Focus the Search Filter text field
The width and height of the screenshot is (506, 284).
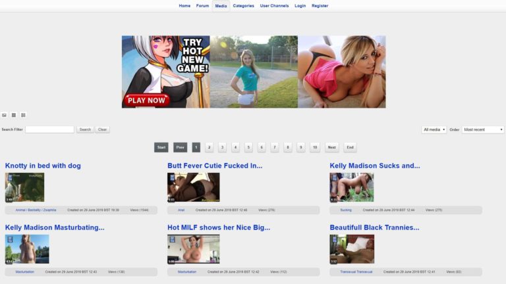tap(49, 130)
